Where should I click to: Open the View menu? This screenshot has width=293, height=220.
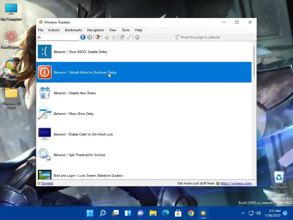(x=113, y=30)
